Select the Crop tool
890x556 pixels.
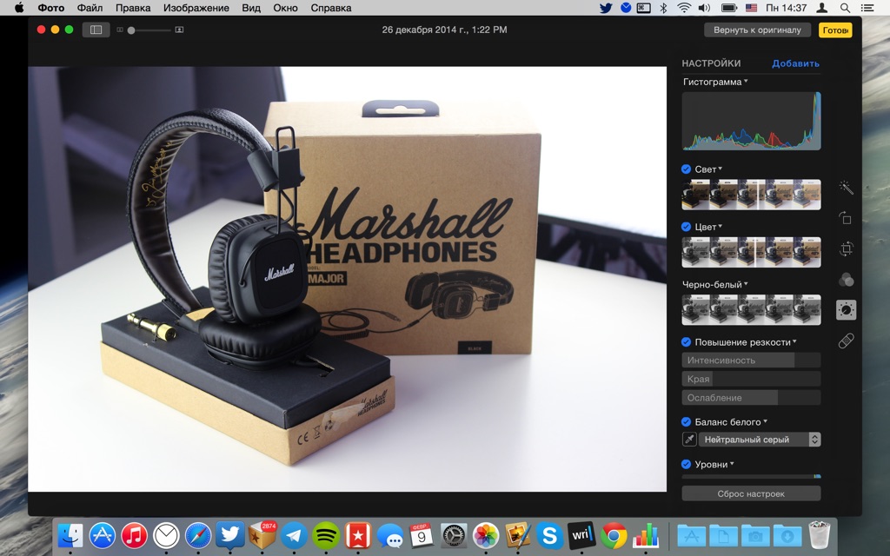(x=846, y=249)
